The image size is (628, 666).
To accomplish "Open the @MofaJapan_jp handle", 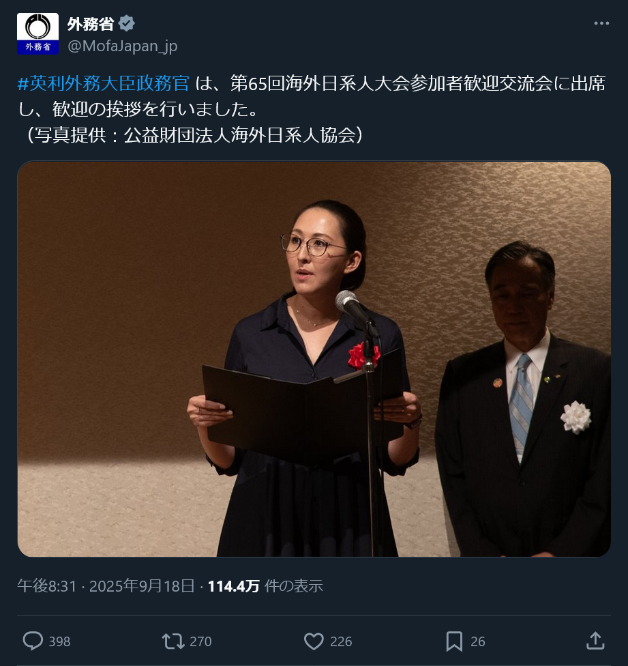I will (122, 46).
